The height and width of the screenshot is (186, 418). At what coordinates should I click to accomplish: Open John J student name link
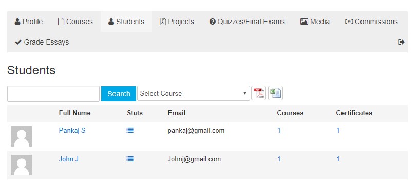click(68, 159)
